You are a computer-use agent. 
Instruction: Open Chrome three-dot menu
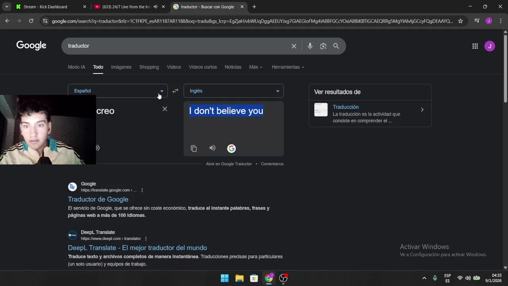(x=500, y=21)
